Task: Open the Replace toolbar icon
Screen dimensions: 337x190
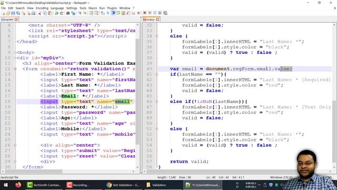Action: coord(73,13)
